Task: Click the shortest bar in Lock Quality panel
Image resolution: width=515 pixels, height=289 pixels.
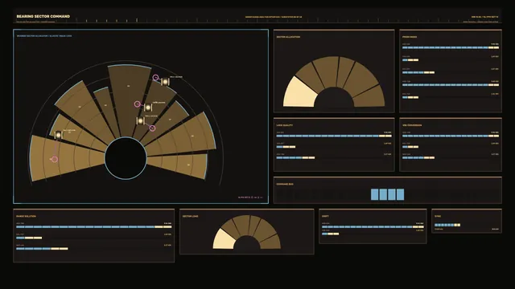Action: [x=286, y=147]
